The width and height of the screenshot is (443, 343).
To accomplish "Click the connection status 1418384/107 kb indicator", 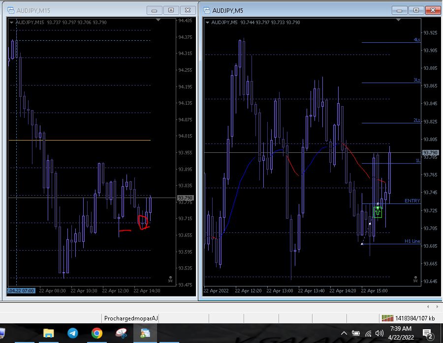I will [409, 318].
